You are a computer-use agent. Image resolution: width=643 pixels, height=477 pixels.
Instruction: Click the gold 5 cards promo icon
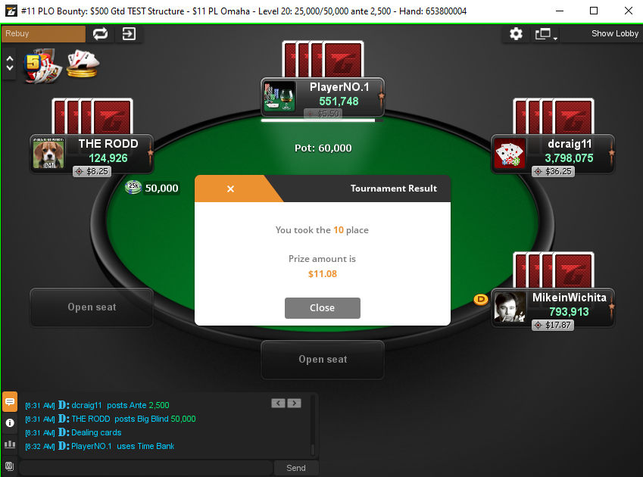(x=42, y=66)
